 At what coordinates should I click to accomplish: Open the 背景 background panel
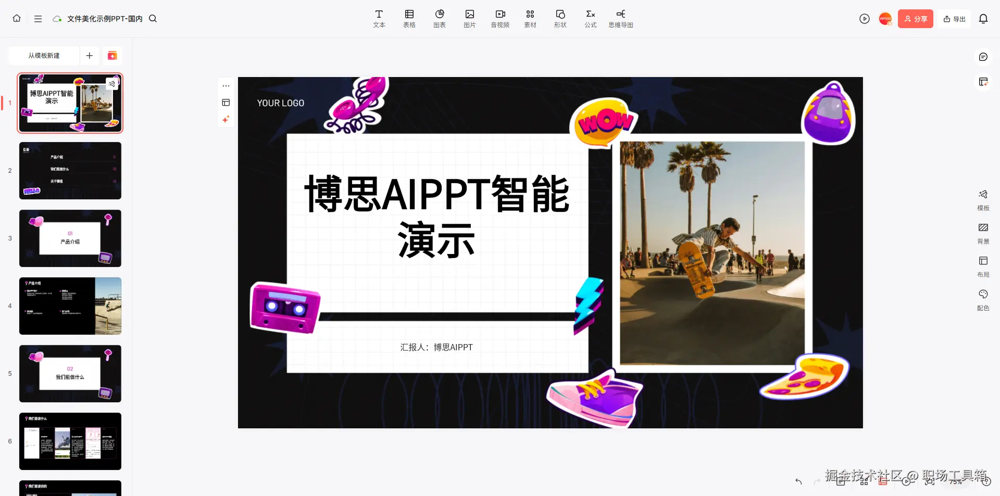[983, 234]
